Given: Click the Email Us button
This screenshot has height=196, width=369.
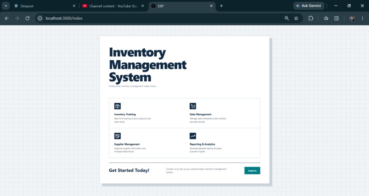Looking at the screenshot, I should (252, 171).
